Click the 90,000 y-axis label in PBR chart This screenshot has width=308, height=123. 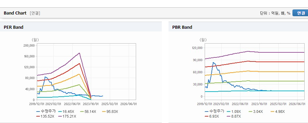pyautogui.click(x=198, y=60)
